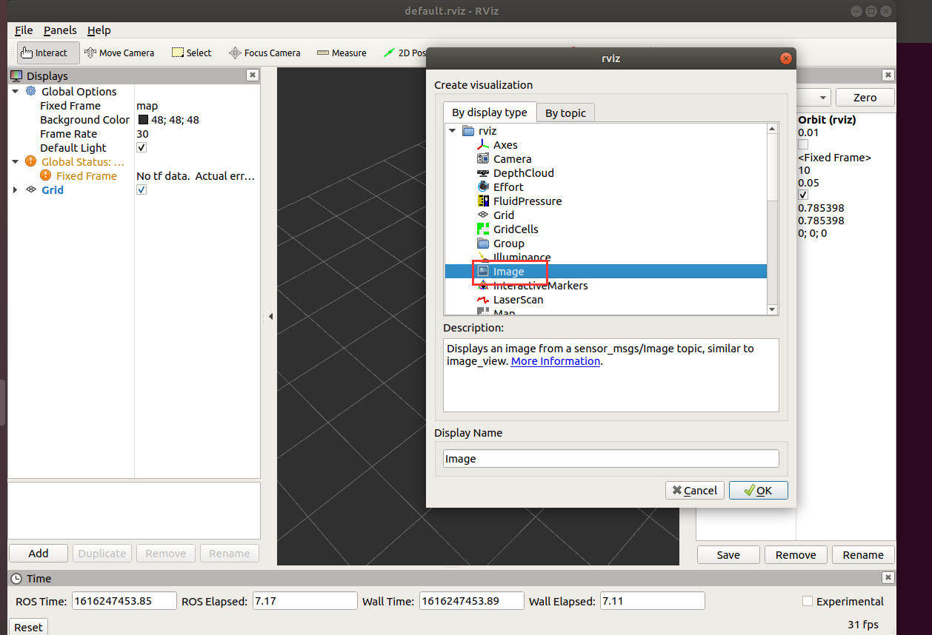Click the Axes display type icon
This screenshot has width=932, height=635.
483,145
